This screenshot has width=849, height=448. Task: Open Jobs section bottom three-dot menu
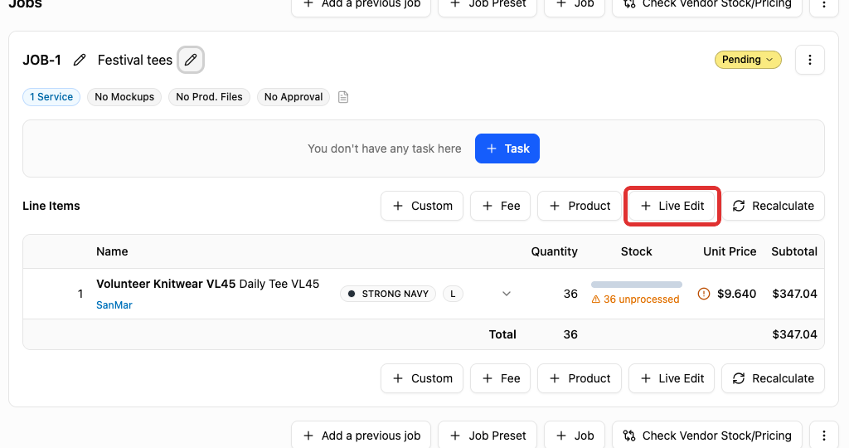point(823,435)
